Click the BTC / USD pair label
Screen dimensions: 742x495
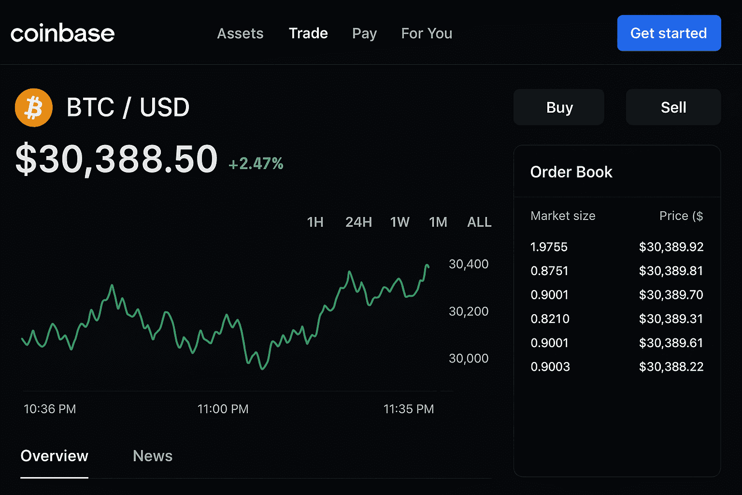pos(128,107)
